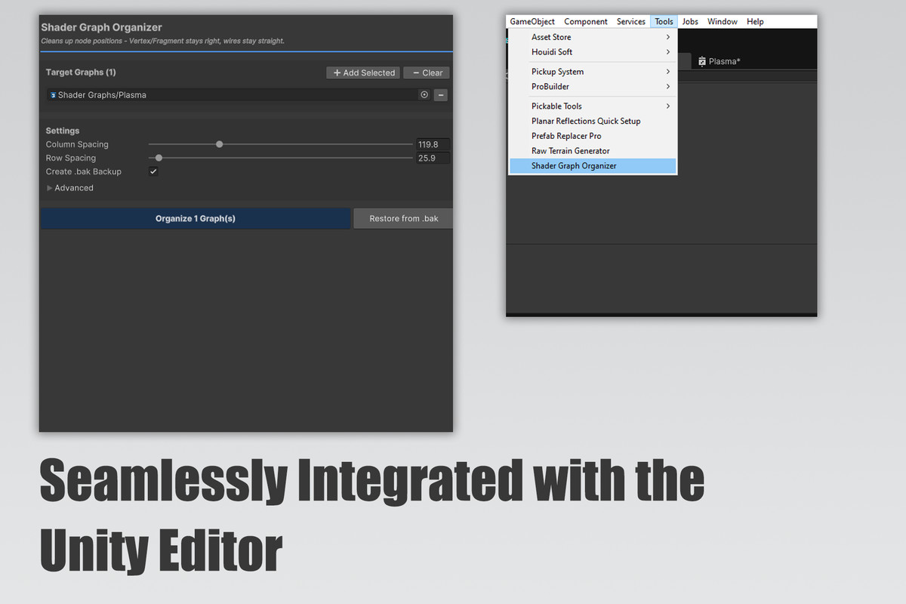Open the Jobs menu
The height and width of the screenshot is (604, 906).
(690, 22)
